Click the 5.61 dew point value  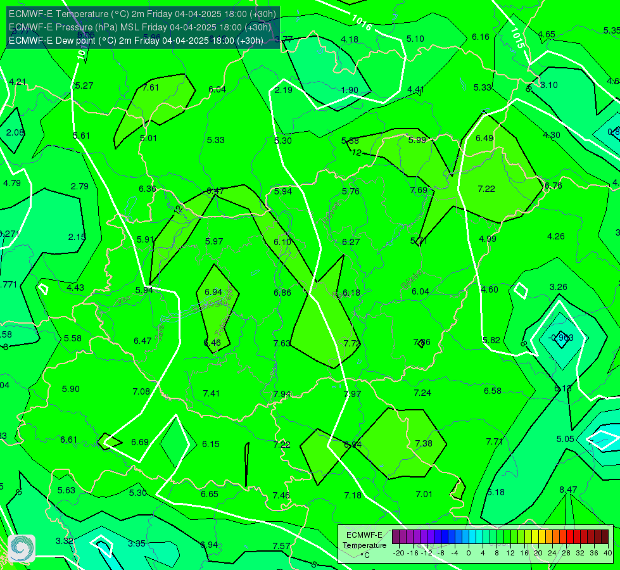pyautogui.click(x=81, y=136)
